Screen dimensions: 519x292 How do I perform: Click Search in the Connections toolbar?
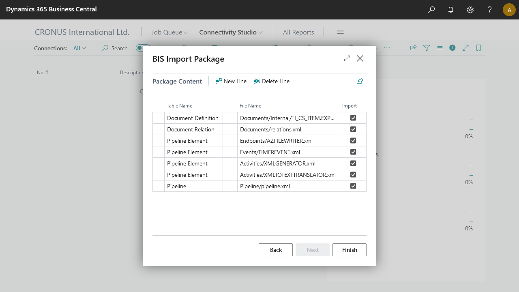click(x=115, y=48)
